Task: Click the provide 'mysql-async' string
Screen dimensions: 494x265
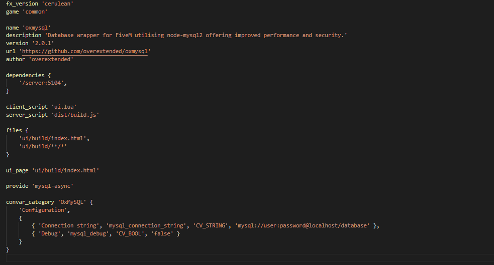Action: (53, 186)
